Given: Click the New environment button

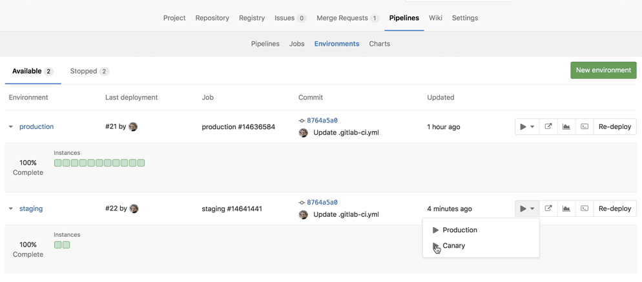Looking at the screenshot, I should (603, 70).
